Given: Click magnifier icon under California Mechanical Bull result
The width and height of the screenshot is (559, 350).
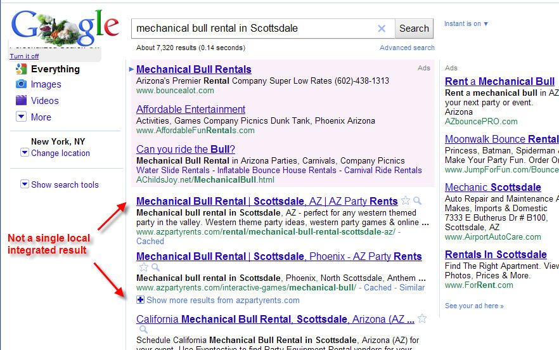Looking at the screenshot, I should coord(143,330).
